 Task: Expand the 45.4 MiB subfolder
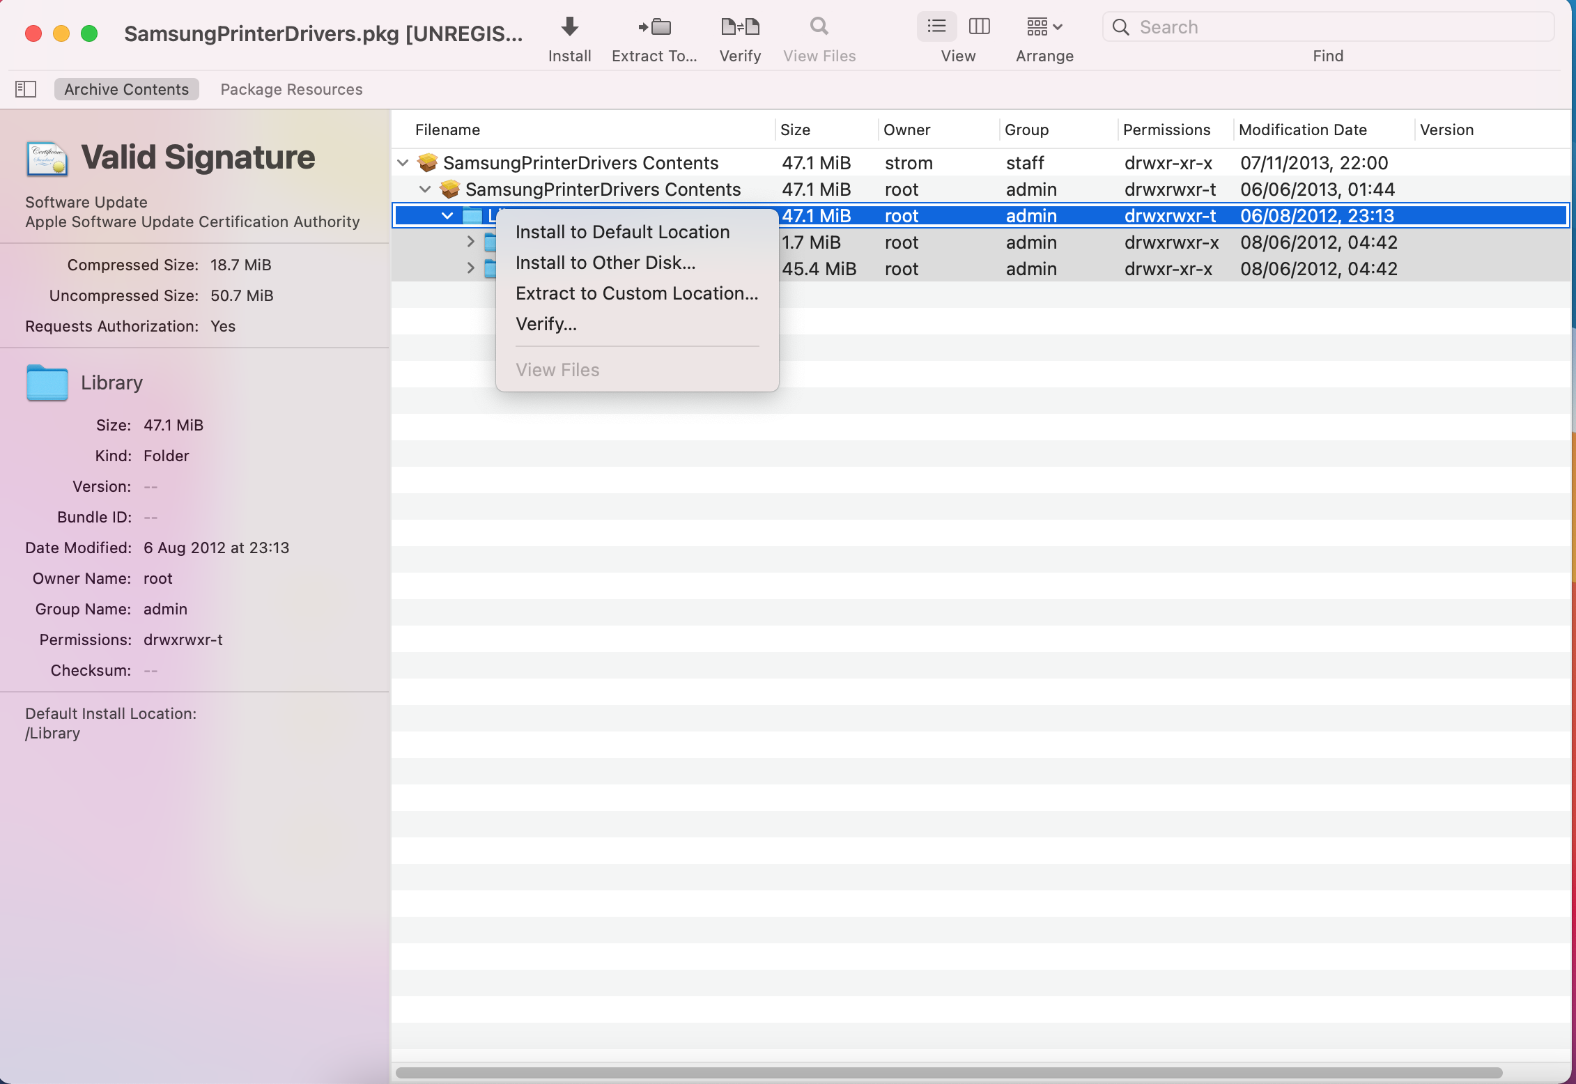tap(470, 269)
